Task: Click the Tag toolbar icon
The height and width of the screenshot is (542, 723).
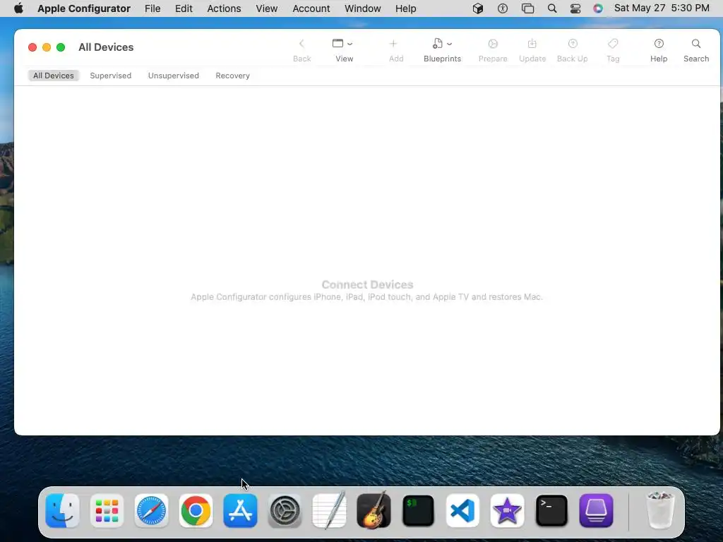Action: coord(613,44)
